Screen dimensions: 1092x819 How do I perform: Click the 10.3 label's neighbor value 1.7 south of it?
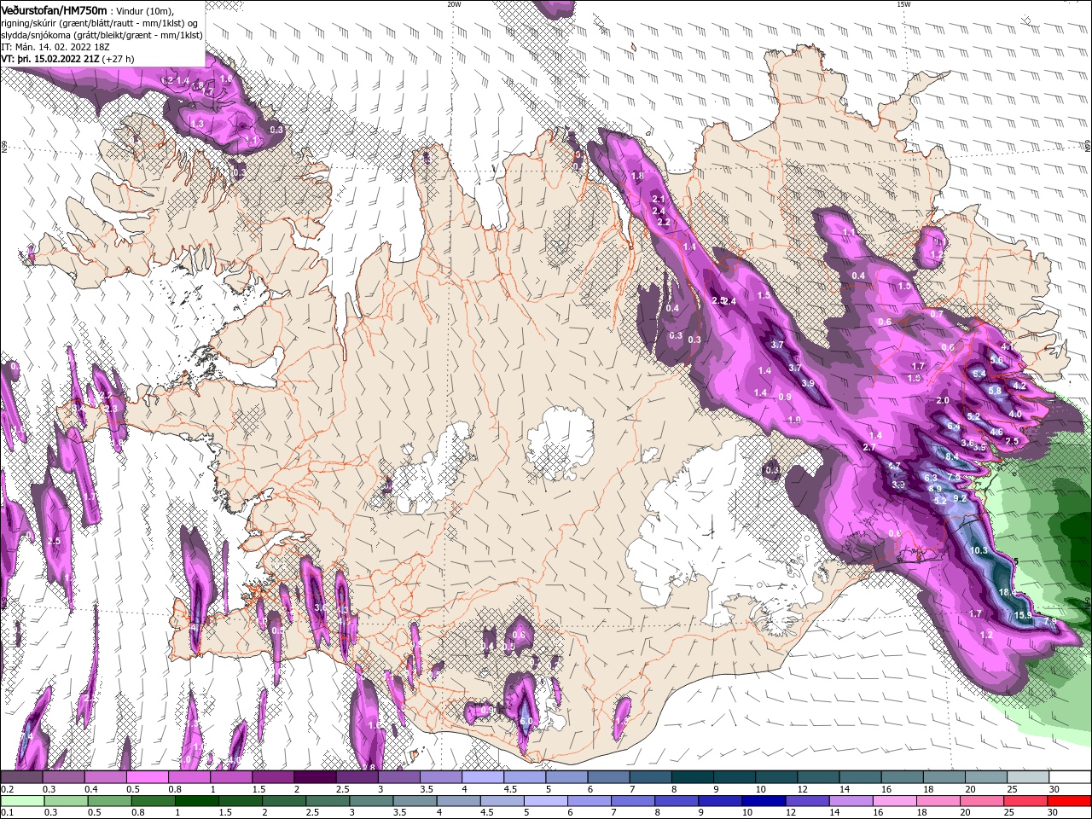coord(975,613)
